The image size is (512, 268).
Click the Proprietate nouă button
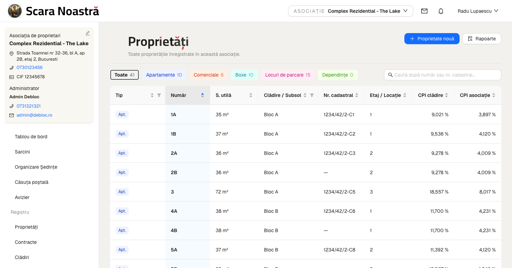(x=432, y=39)
